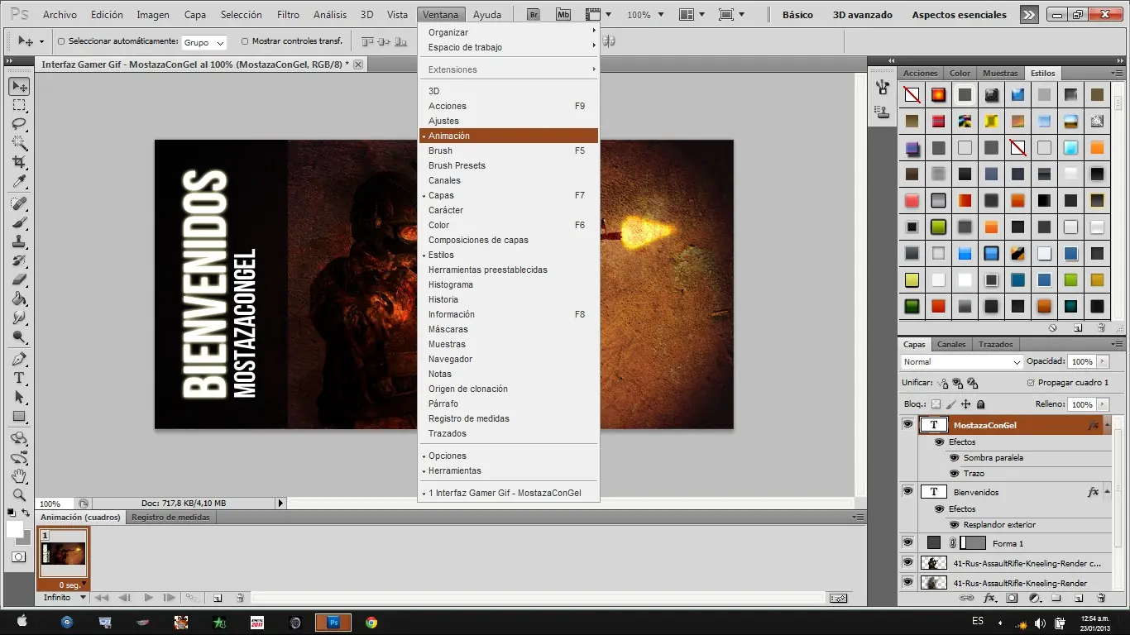Viewport: 1130px width, 635px height.
Task: Hide the MostazaConGel text layer
Action: [x=907, y=425]
